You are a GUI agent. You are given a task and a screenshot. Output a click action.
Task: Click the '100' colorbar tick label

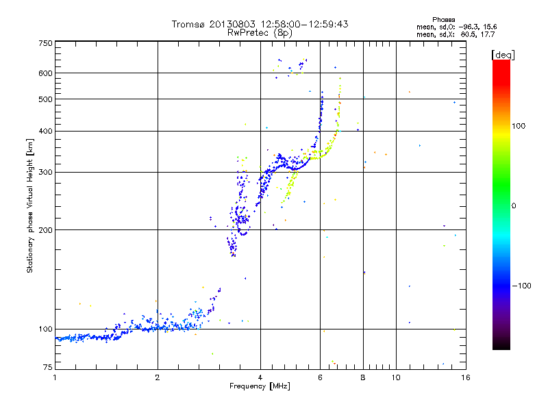[x=519, y=126]
